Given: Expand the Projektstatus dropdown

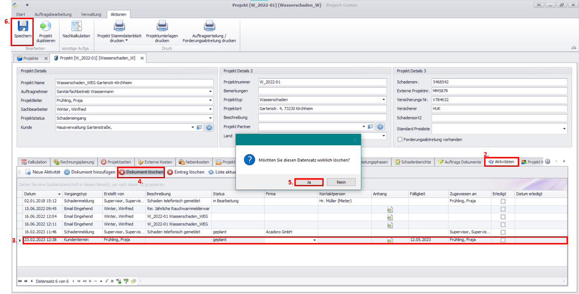Looking at the screenshot, I should (x=211, y=118).
